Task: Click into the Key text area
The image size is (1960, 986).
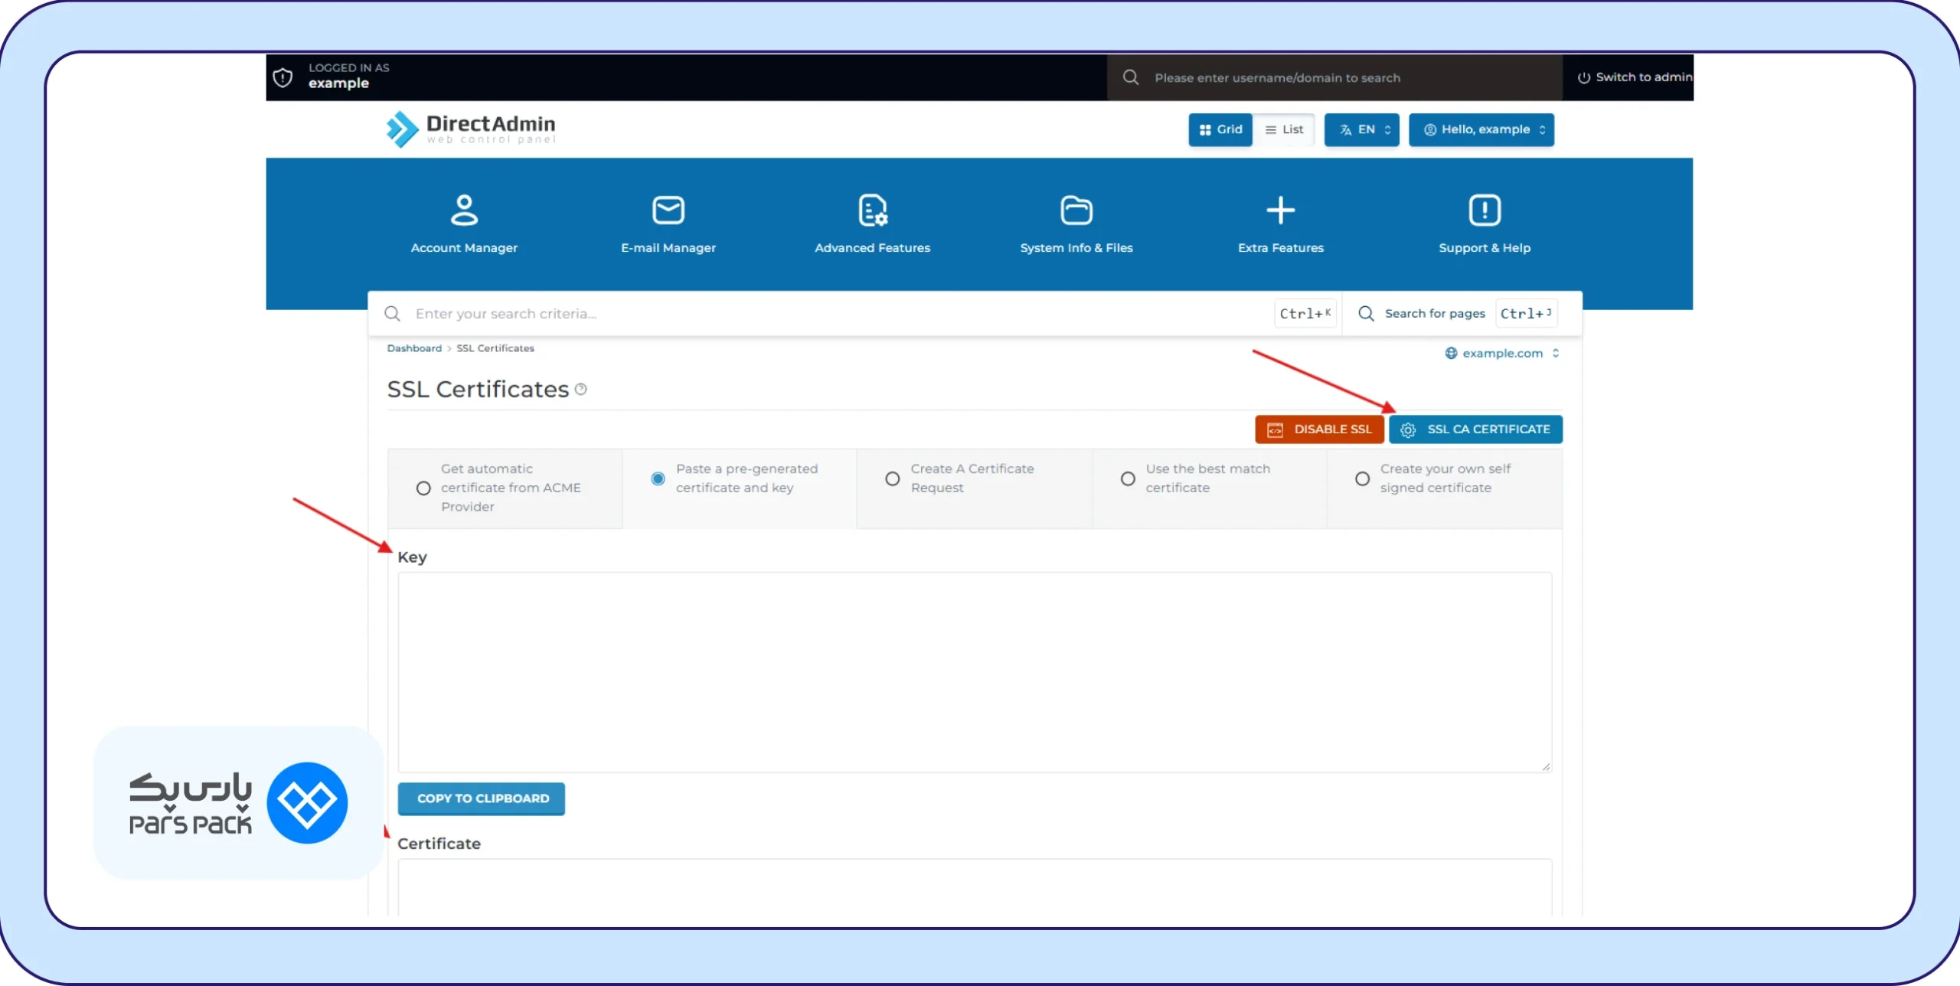Action: click(x=975, y=672)
